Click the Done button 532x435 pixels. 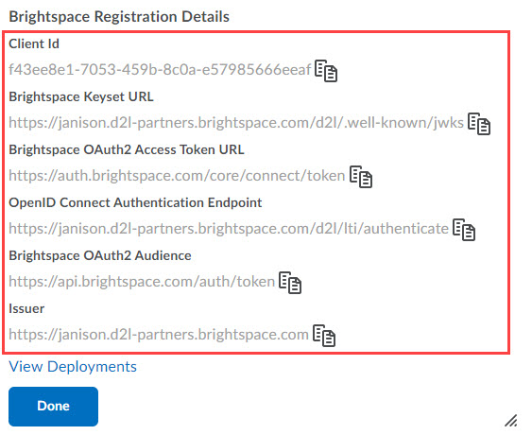coord(53,407)
